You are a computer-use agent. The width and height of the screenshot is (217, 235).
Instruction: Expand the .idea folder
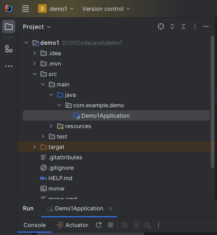pyautogui.click(x=35, y=53)
